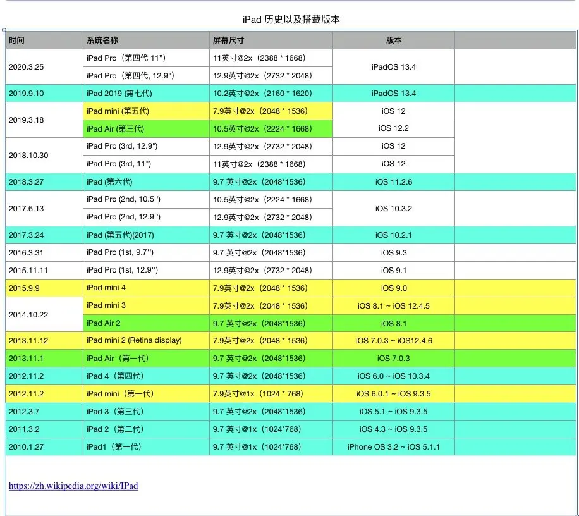Click cell 'iPad (第六代)'

(146, 181)
